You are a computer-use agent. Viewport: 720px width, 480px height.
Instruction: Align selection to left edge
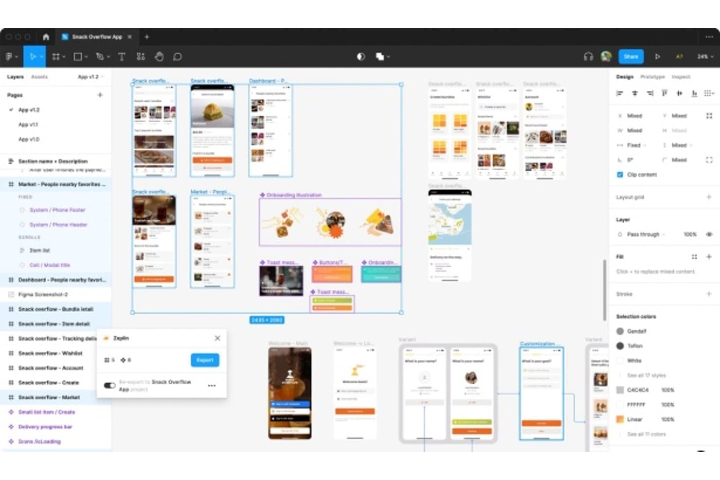pyautogui.click(x=619, y=93)
